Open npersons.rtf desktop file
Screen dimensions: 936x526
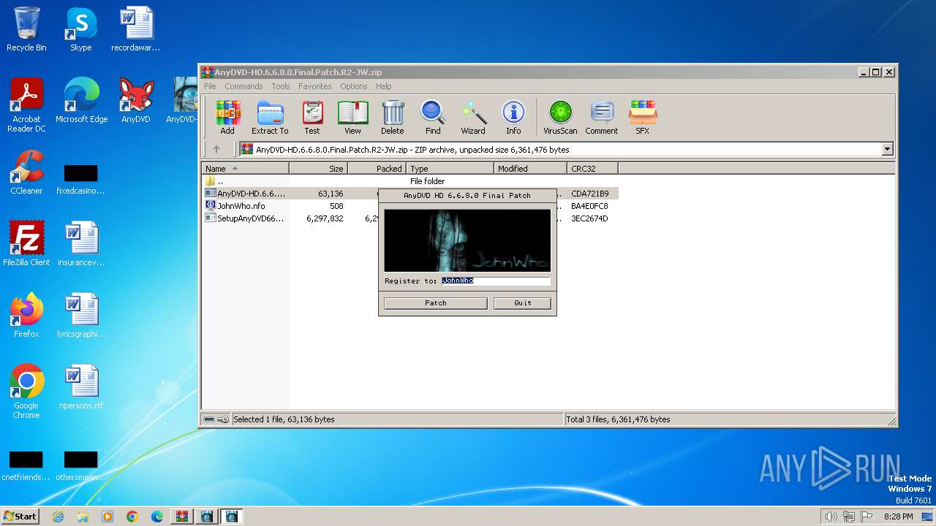click(81, 387)
